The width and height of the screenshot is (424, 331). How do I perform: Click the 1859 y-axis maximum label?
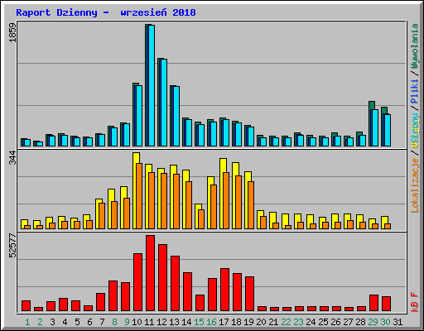point(12,32)
